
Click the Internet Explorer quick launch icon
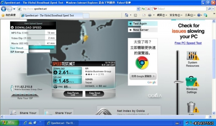pos(26,123)
